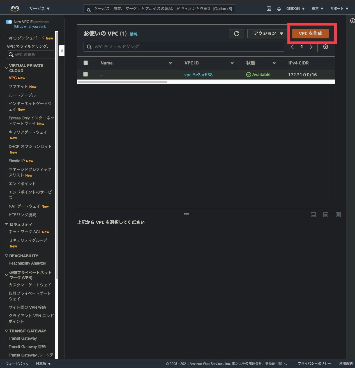Viewport: 355px width, 368px height.
Task: Open エンドポイント in sidebar
Action: (x=22, y=184)
